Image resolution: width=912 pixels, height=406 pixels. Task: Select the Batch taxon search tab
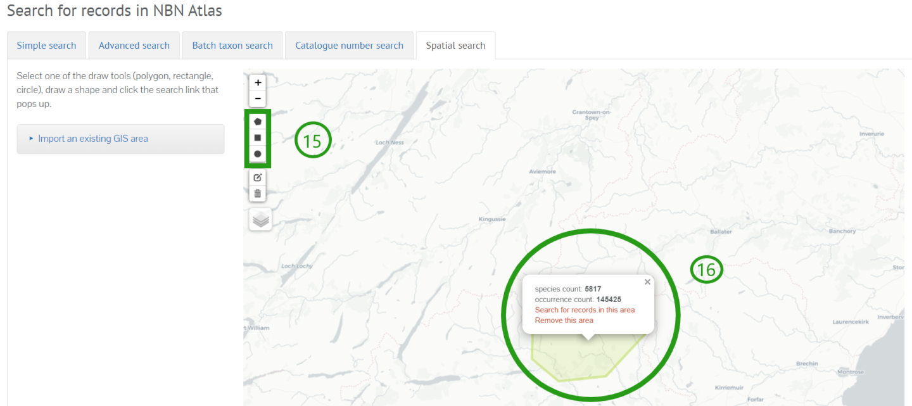[x=232, y=45]
